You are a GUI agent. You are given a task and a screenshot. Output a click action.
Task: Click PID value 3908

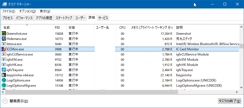point(58,49)
